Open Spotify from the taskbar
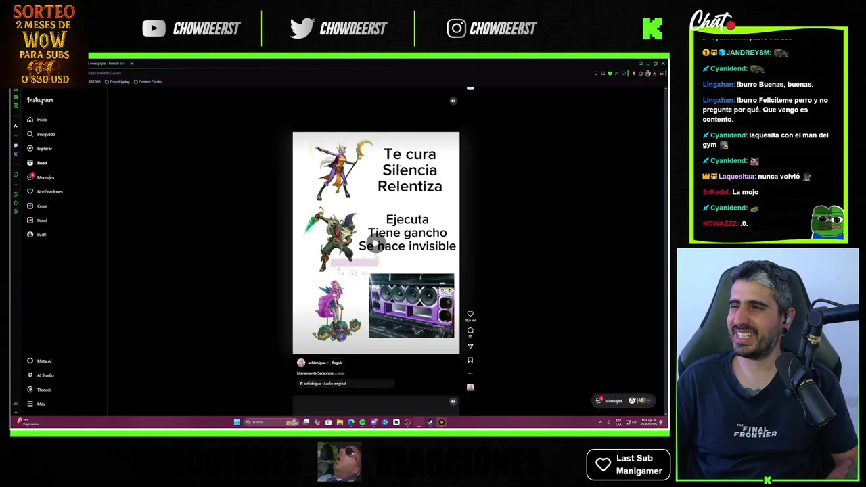Screen dimensions: 866x487 (x=362, y=422)
